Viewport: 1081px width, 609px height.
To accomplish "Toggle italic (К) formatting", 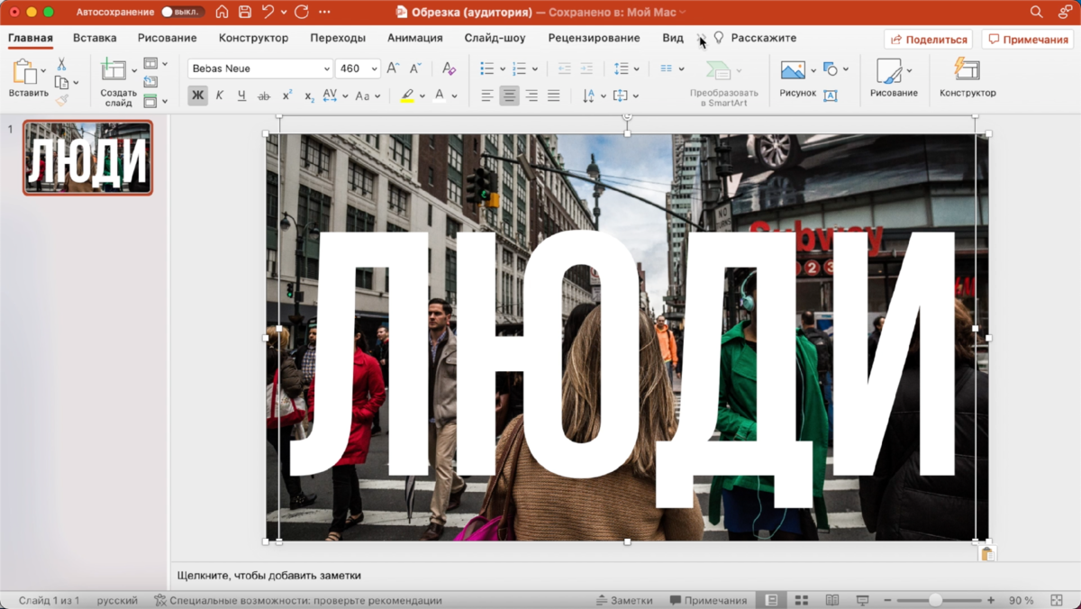I will (219, 95).
